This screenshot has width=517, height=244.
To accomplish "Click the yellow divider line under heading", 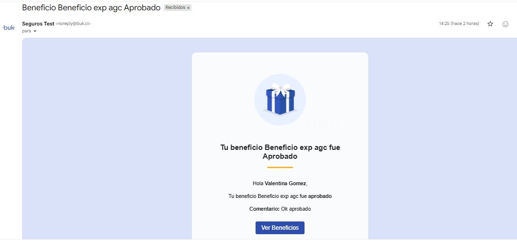I will (280, 168).
